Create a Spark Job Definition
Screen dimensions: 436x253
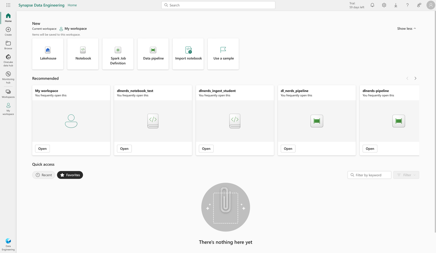118,54
